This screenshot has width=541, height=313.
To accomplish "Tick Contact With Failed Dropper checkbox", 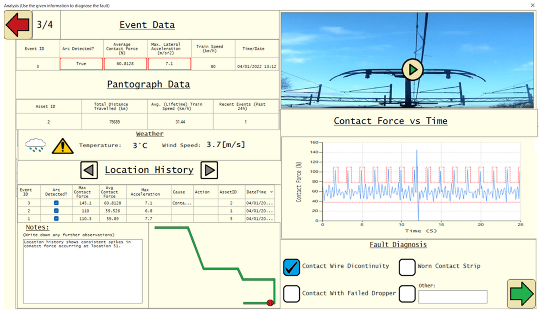I will [x=291, y=294].
